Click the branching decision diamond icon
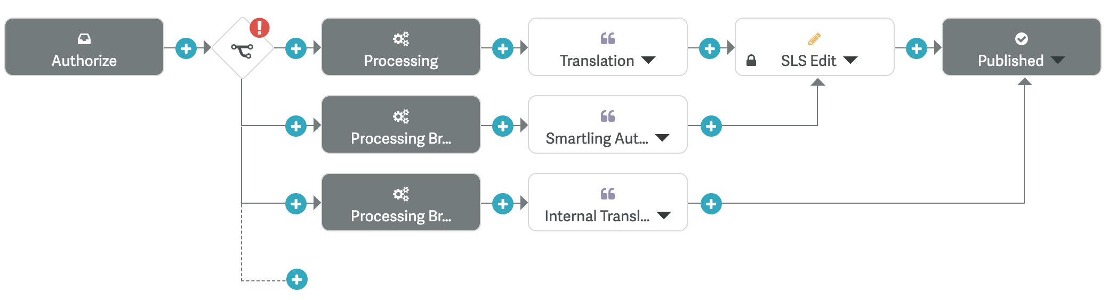 [242, 49]
